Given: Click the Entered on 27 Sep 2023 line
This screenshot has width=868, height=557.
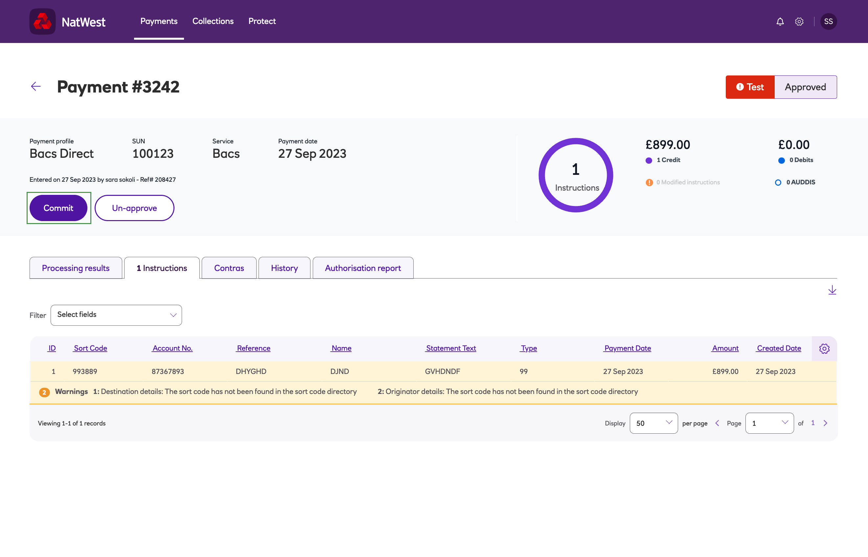Looking at the screenshot, I should pos(103,180).
